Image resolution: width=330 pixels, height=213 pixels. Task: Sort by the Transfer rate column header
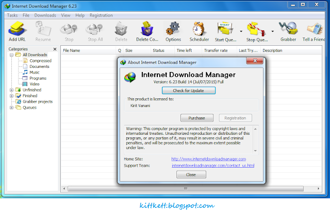point(219,50)
